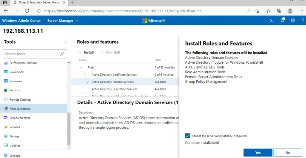Open the Services tool
This screenshot has width=306, height=158.
pyautogui.click(x=15, y=127)
